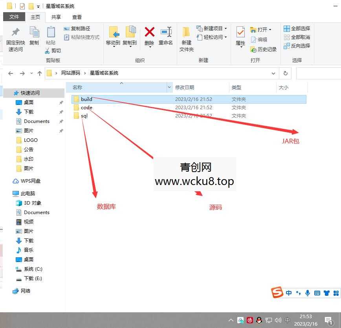The height and width of the screenshot is (328, 341).
Task: Open volume control from the speaker icon
Action: [278, 320]
